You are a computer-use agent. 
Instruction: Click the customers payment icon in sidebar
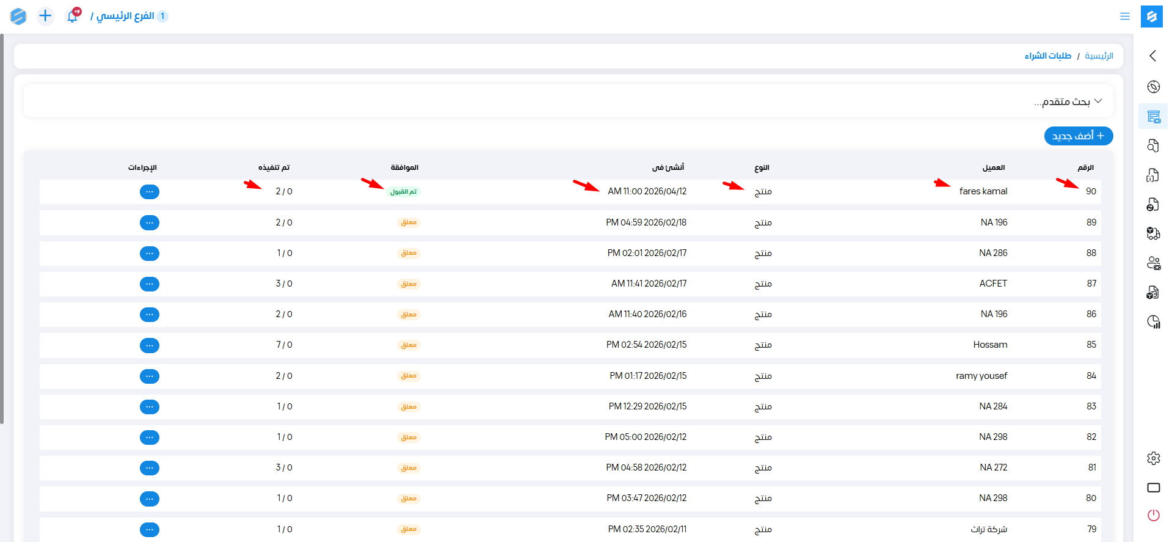coord(1153,263)
